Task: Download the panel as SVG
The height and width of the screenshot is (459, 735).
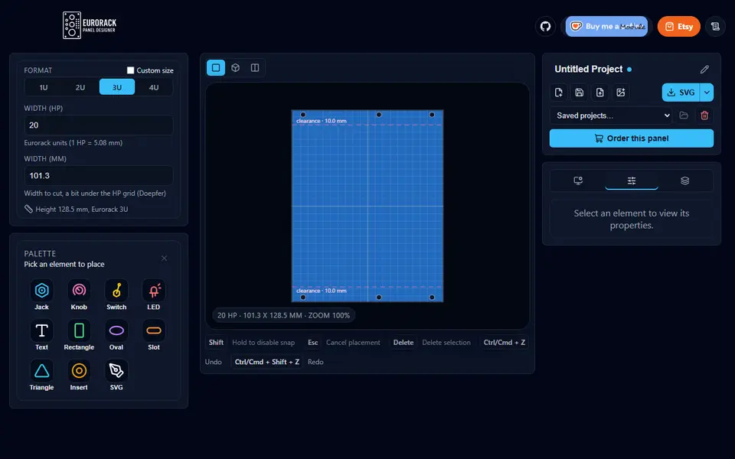Action: point(681,93)
